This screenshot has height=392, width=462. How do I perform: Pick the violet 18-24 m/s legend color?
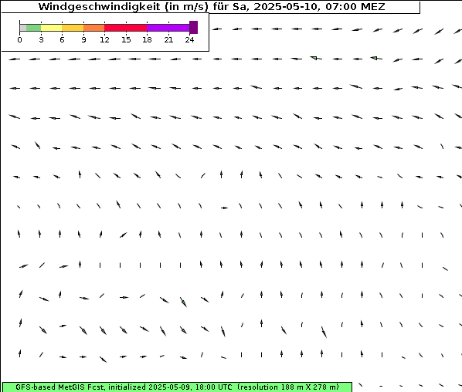[168, 28]
